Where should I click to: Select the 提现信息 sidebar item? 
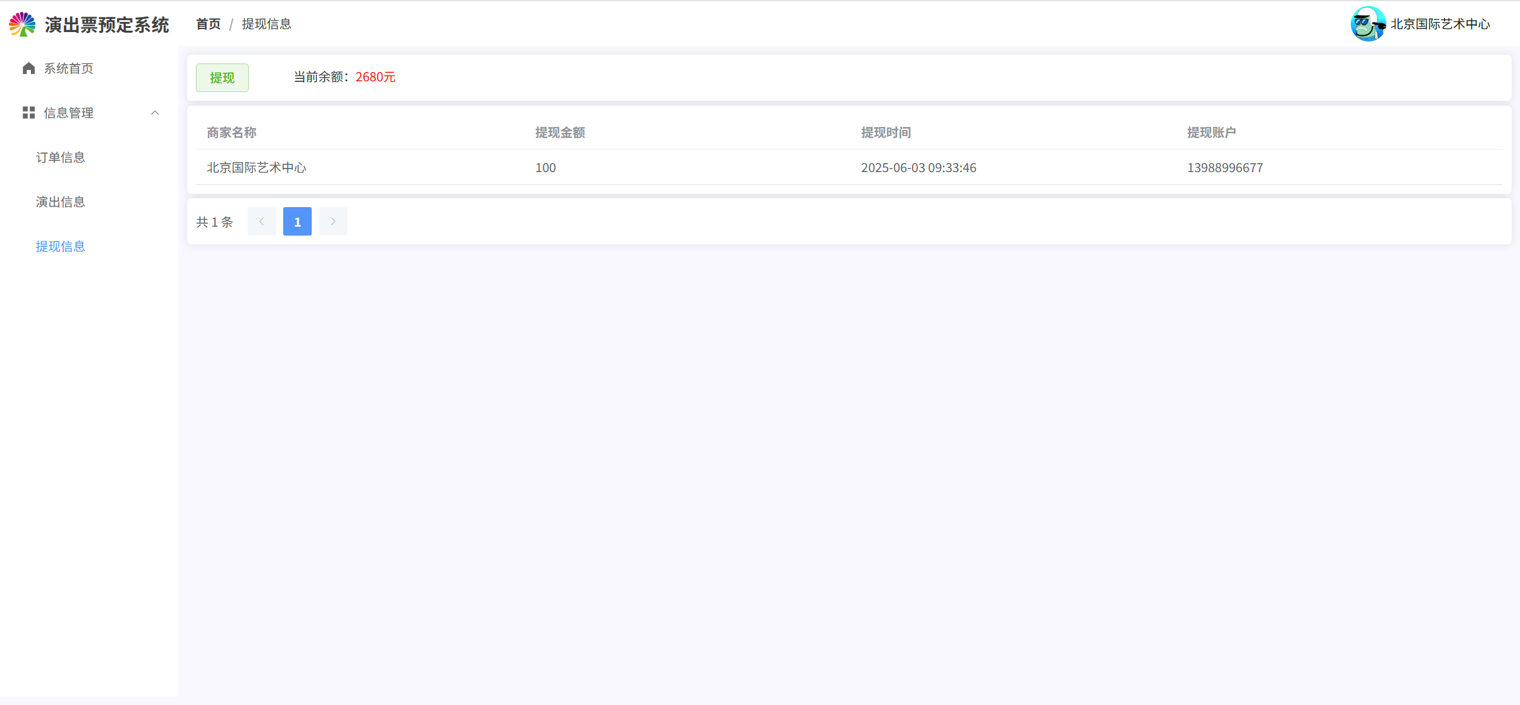61,246
